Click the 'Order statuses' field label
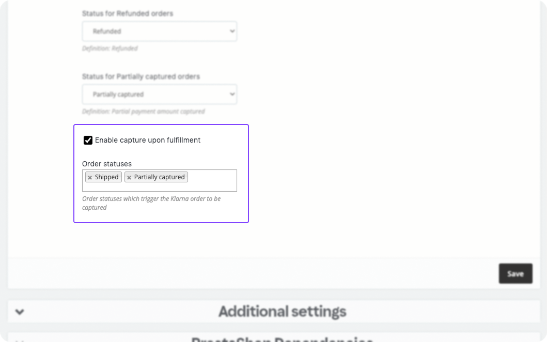Viewport: 547px width, 342px height. click(x=107, y=164)
